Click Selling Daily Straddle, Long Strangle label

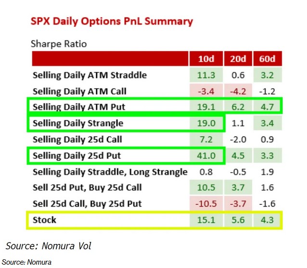(x=110, y=172)
